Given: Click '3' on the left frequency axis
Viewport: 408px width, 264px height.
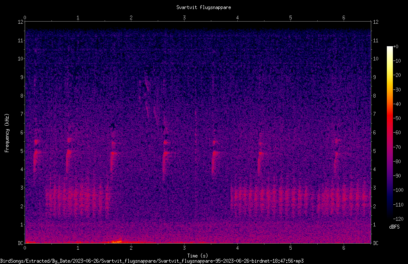Looking at the screenshot, I should (22, 188).
